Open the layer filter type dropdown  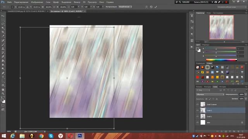[x=203, y=90]
